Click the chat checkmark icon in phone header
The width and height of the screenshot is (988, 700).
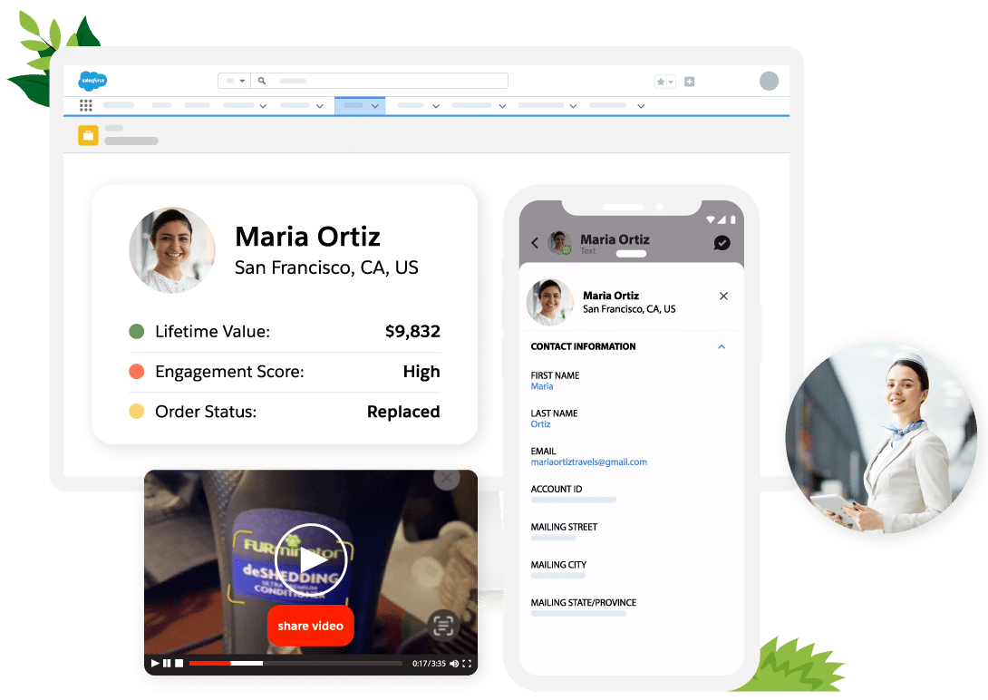[722, 243]
